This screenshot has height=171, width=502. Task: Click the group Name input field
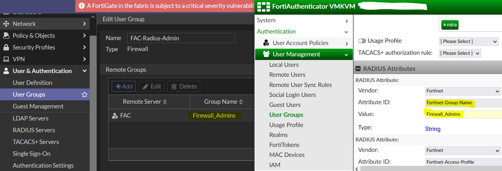coord(181,38)
